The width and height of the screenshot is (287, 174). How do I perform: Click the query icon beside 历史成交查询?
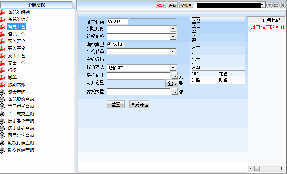(x=3, y=128)
